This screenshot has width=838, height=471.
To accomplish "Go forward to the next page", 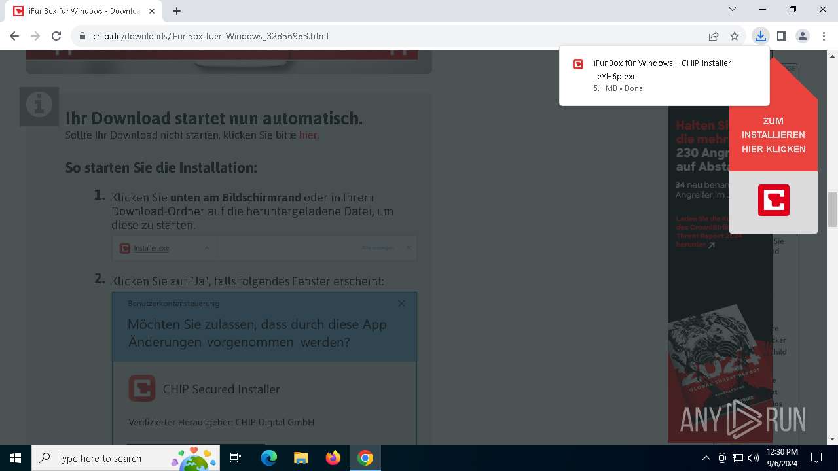I will pos(35,36).
